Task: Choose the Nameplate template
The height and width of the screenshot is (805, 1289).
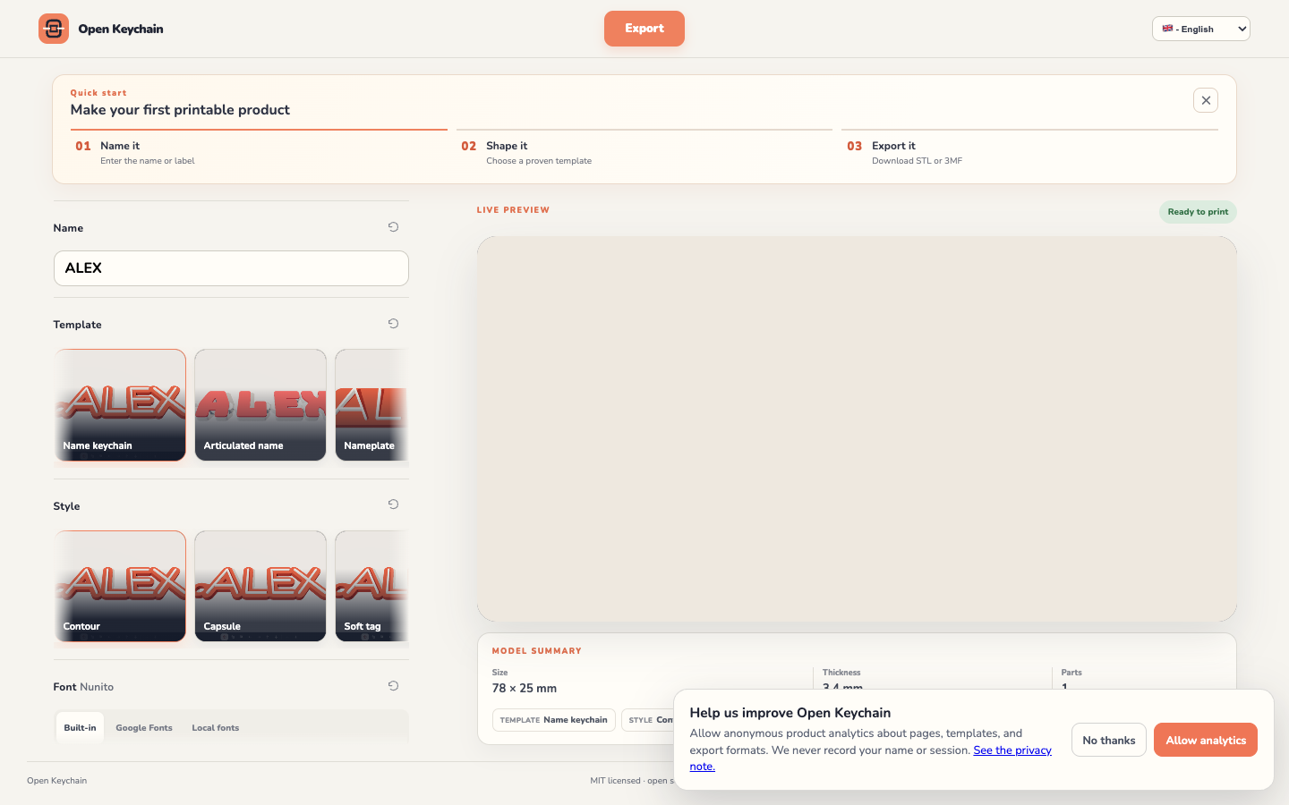Action: coord(371,405)
